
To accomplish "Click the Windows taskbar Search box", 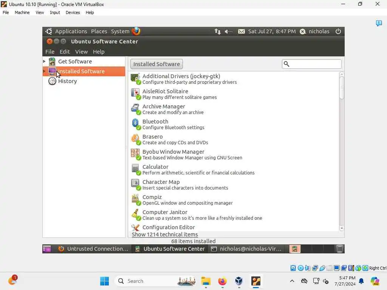I will tap(155, 281).
